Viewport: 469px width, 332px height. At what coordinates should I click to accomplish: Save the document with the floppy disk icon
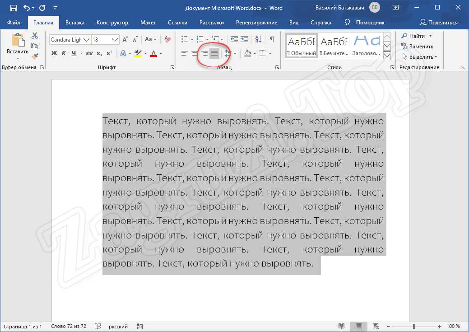(14, 8)
